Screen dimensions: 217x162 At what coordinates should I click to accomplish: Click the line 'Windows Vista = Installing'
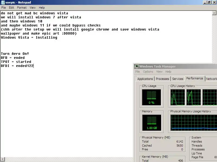pos(29,38)
